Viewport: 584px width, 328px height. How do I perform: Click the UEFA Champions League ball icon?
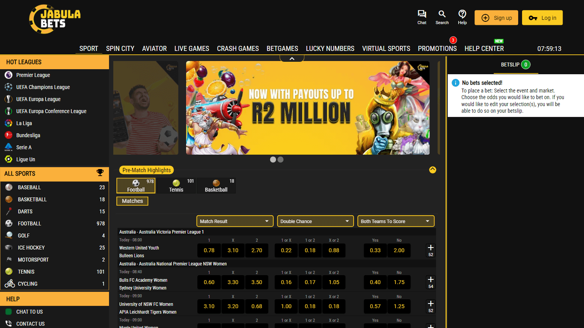(9, 87)
